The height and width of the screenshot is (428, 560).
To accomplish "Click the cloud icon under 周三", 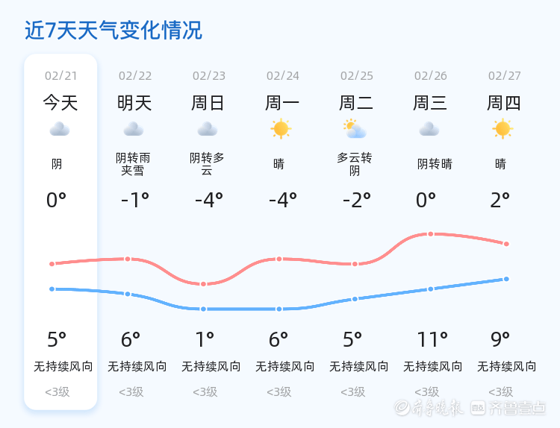I will [429, 129].
